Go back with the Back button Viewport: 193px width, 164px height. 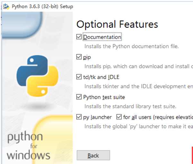[x=93, y=155]
